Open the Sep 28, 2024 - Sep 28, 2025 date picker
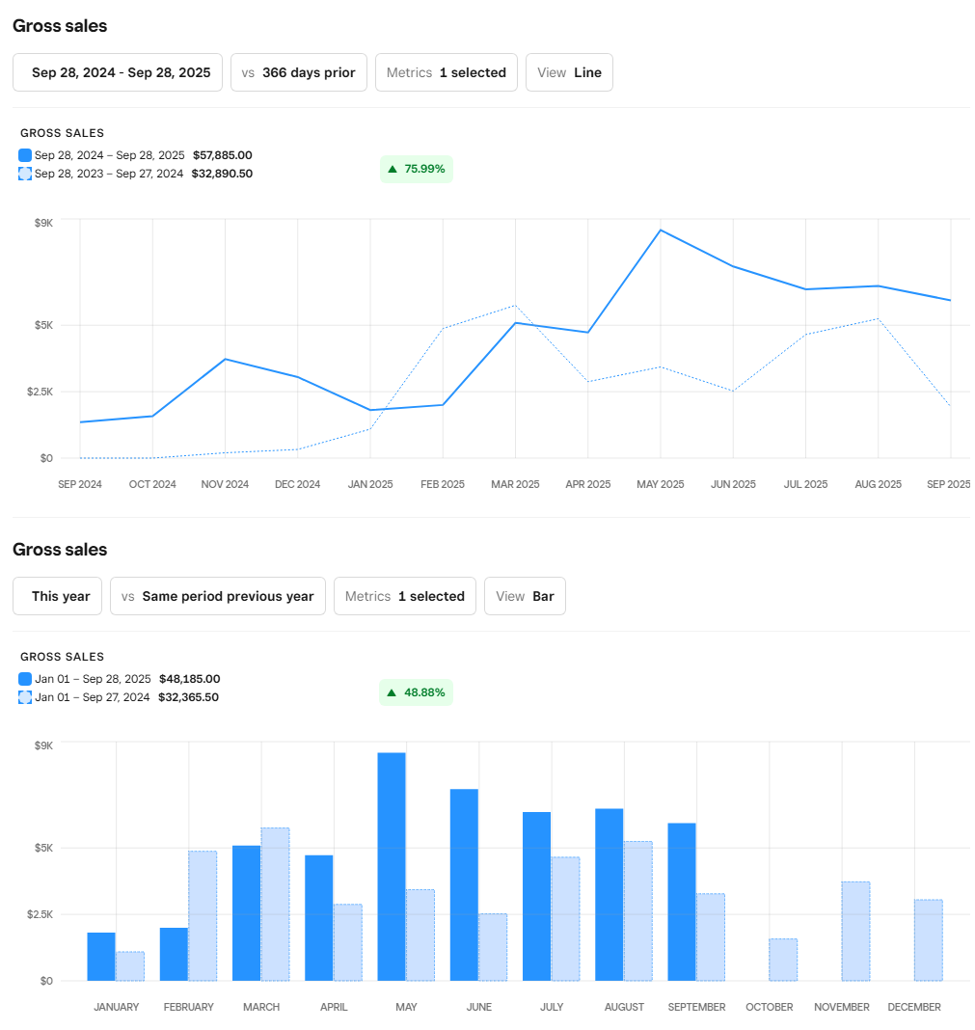 (118, 72)
